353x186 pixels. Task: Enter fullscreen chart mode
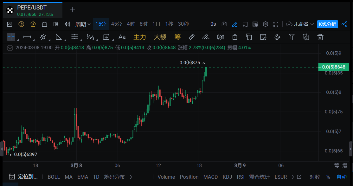276,24
